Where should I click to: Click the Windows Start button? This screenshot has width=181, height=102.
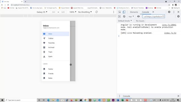[2, 100]
